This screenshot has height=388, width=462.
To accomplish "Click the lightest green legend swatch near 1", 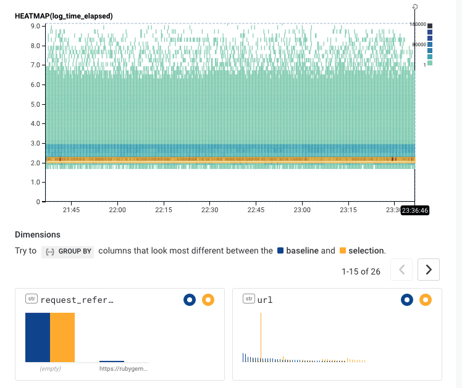I will point(430,62).
